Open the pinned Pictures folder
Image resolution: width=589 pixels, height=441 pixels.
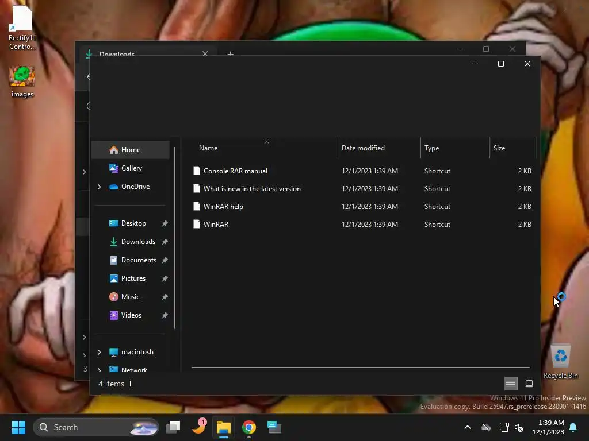tap(133, 278)
